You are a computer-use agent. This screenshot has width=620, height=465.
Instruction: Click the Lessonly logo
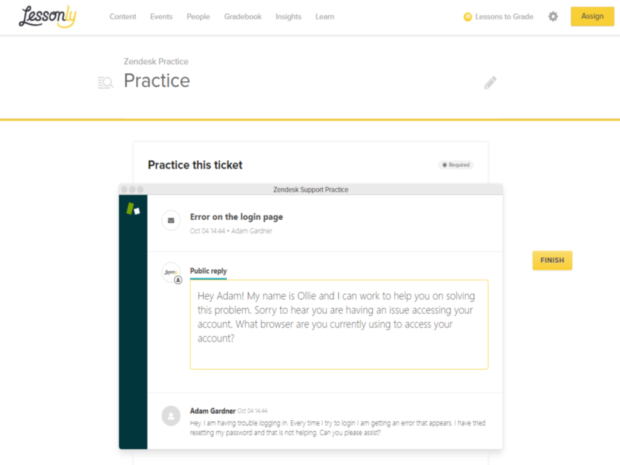47,17
